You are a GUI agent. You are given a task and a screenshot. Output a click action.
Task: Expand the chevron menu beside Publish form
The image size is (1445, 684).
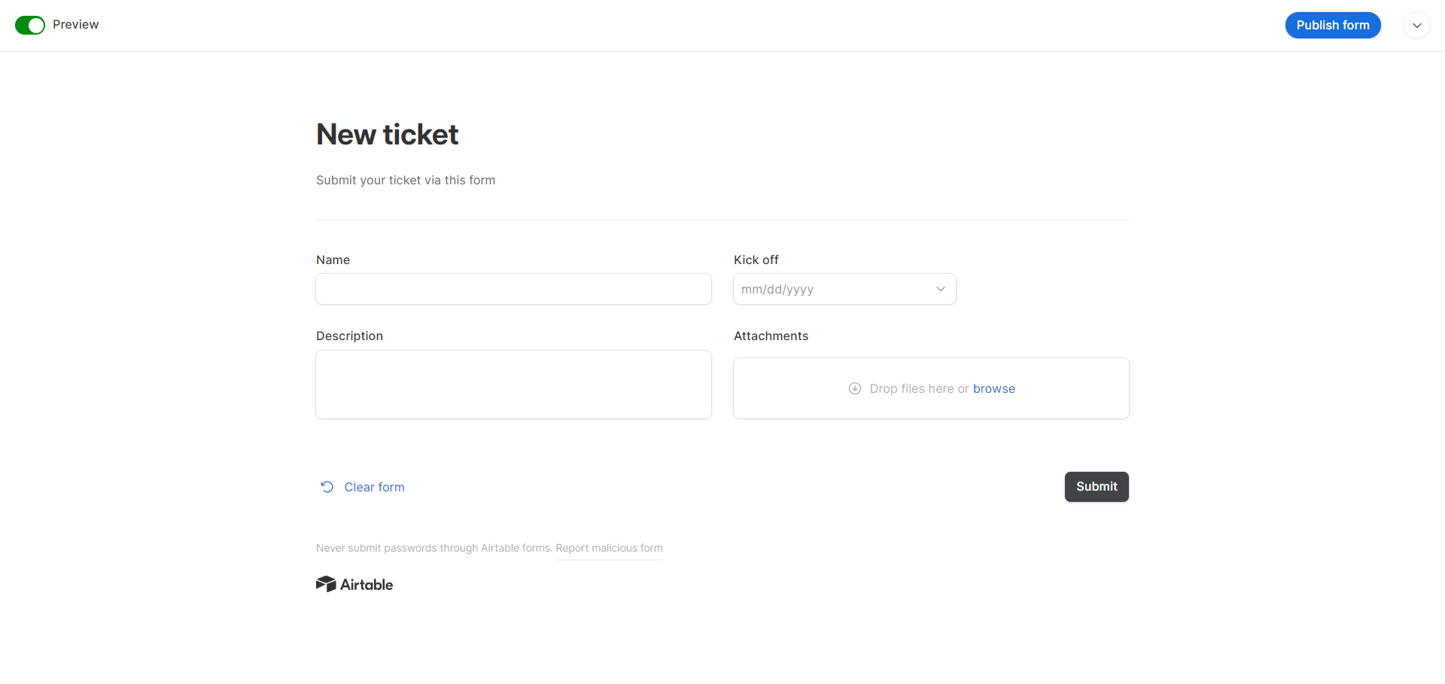tap(1416, 25)
